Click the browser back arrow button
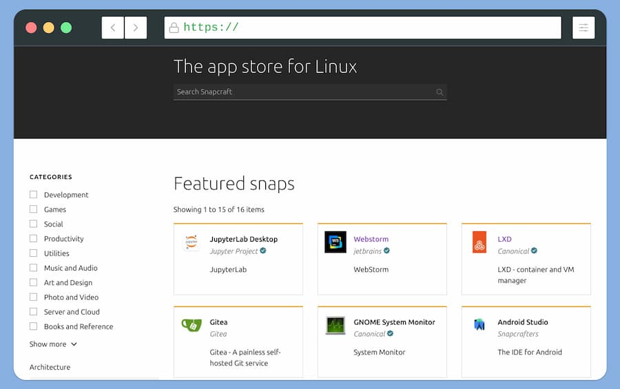The height and width of the screenshot is (389, 620). [113, 28]
